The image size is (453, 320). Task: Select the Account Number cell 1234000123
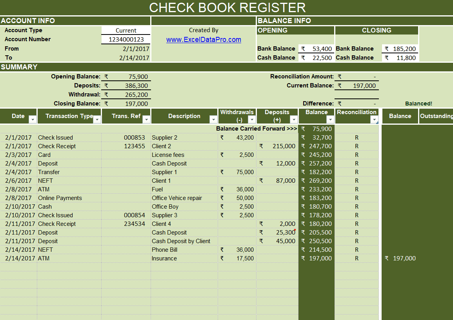pyautogui.click(x=126, y=39)
